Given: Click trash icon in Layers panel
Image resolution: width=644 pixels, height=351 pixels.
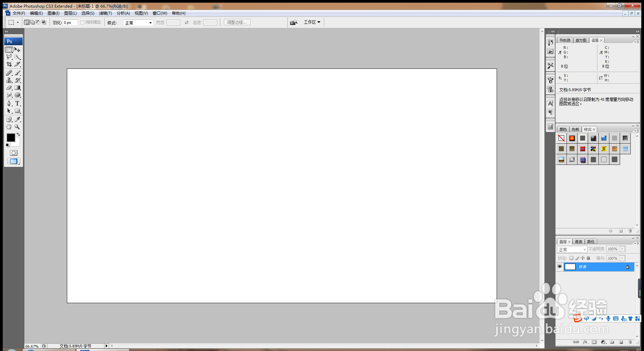Looking at the screenshot, I should tap(630, 342).
